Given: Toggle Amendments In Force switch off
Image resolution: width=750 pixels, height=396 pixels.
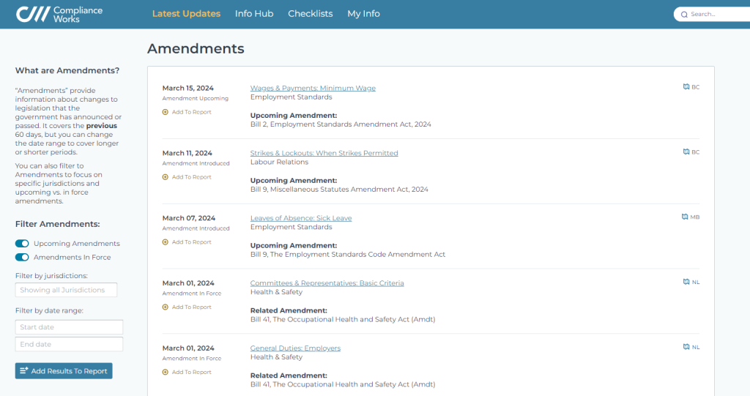Looking at the screenshot, I should (22, 258).
